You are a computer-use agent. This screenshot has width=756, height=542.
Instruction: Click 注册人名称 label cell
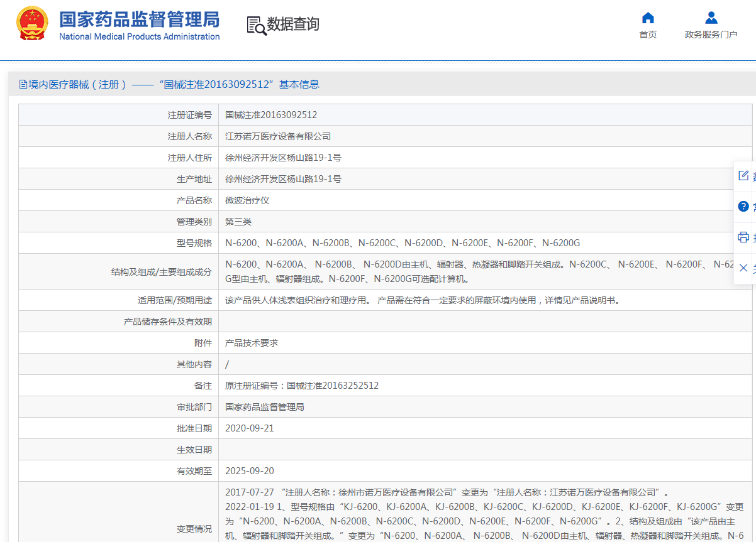coord(118,136)
